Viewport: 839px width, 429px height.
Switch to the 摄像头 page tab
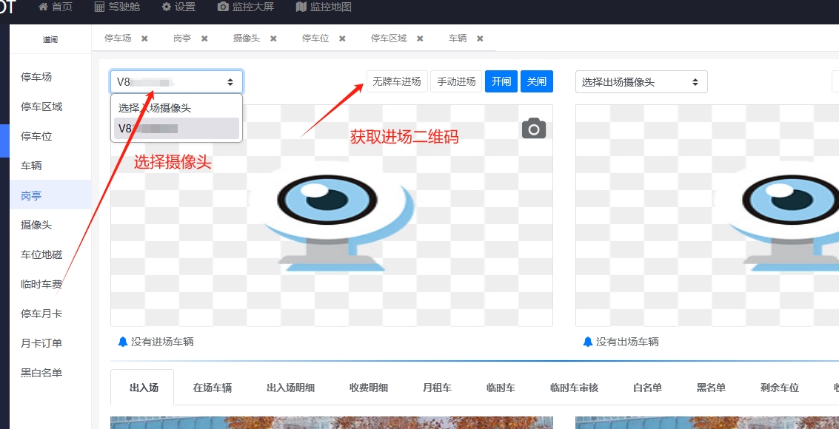[247, 38]
